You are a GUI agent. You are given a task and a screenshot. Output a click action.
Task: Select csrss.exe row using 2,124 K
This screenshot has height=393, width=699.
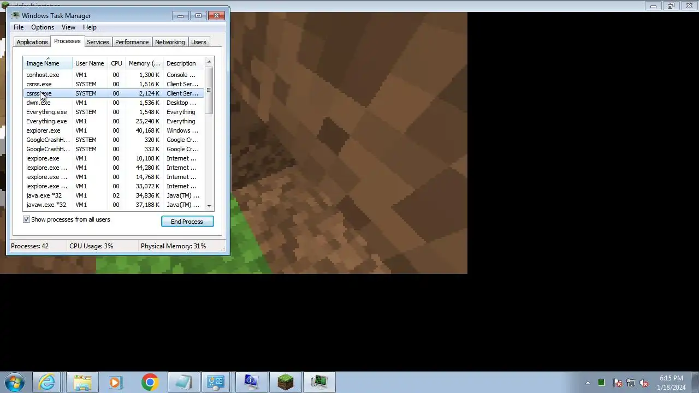[x=114, y=93]
